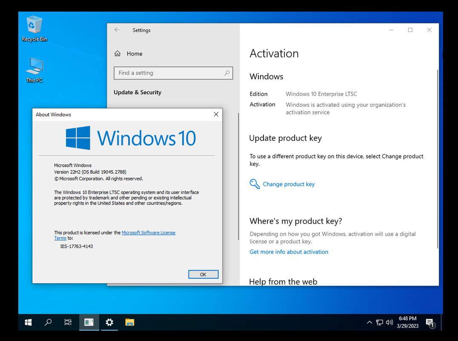Click the Where's my product key? heading
This screenshot has width=458, height=341.
(x=295, y=221)
